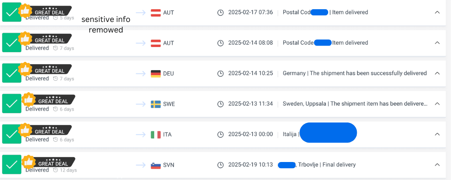Click the green checkmark on the Germany shipment
The width and height of the screenshot is (451, 180).
[x=11, y=73]
